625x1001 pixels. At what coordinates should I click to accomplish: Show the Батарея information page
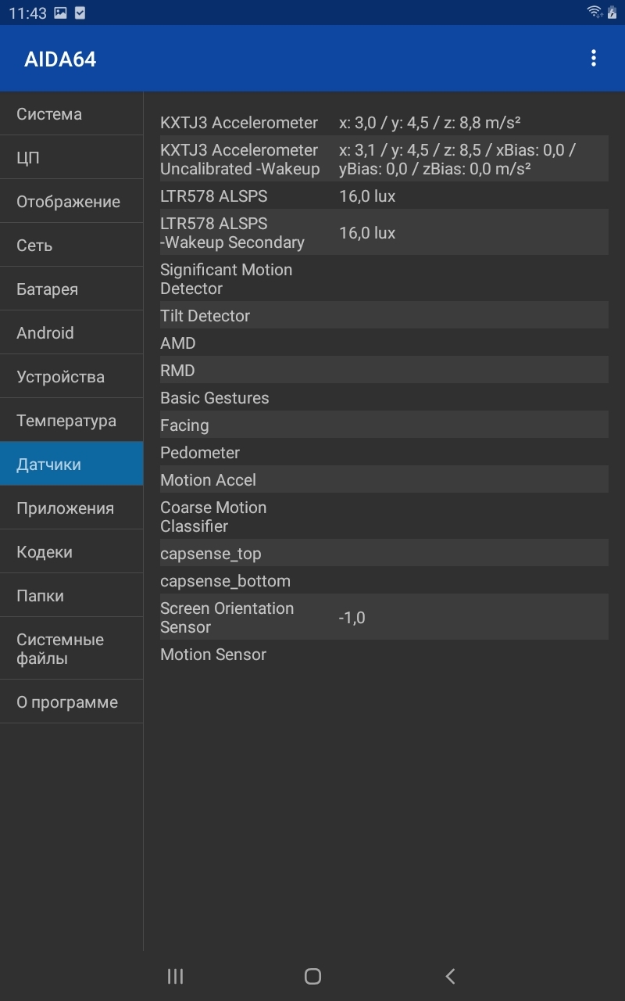tap(71, 289)
